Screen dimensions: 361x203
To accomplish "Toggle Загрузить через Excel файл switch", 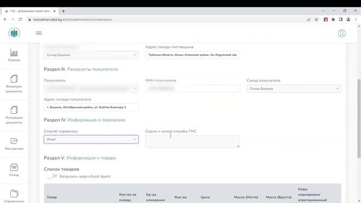I will click(x=52, y=176).
